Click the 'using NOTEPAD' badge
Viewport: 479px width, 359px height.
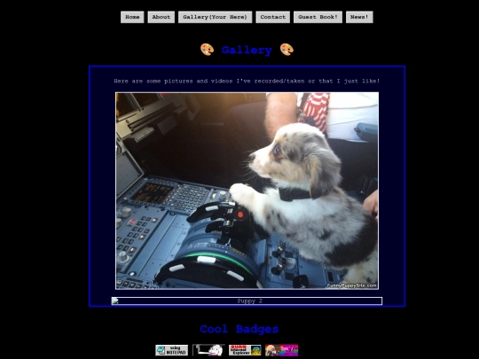[x=172, y=350]
